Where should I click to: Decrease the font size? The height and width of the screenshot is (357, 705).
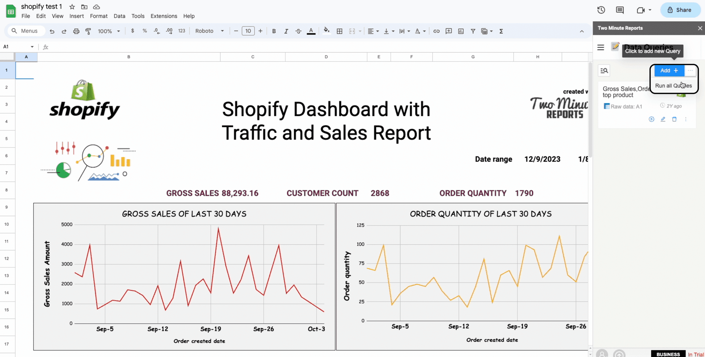click(x=236, y=31)
